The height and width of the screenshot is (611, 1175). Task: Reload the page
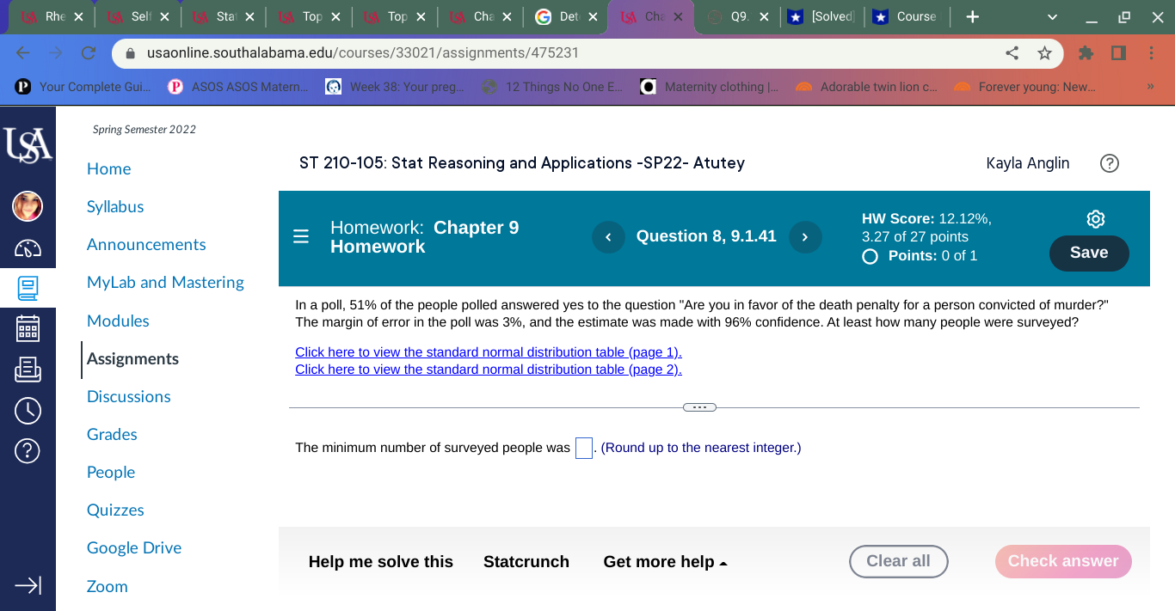point(88,53)
